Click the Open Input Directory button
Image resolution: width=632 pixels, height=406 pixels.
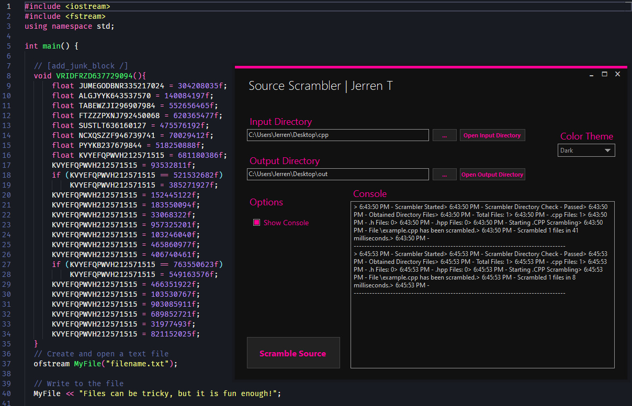492,135
